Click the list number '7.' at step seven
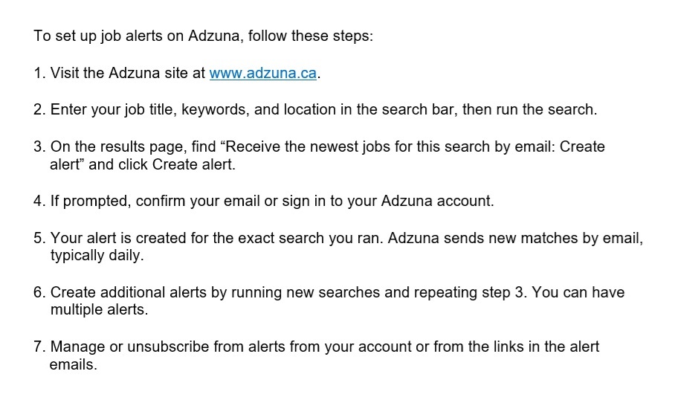675x406 pixels. pyautogui.click(x=39, y=347)
